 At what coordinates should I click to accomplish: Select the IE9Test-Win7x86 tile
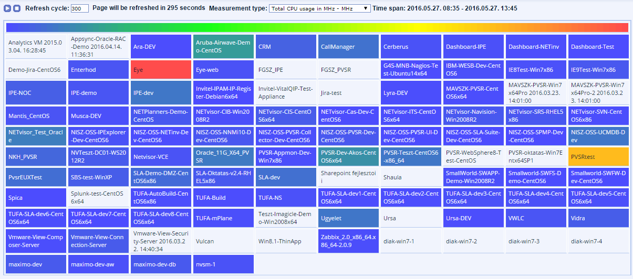(x=598, y=69)
